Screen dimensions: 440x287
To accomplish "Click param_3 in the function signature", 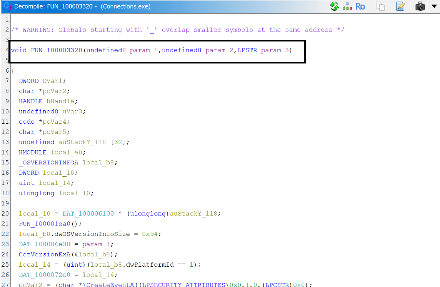I will (x=275, y=50).
